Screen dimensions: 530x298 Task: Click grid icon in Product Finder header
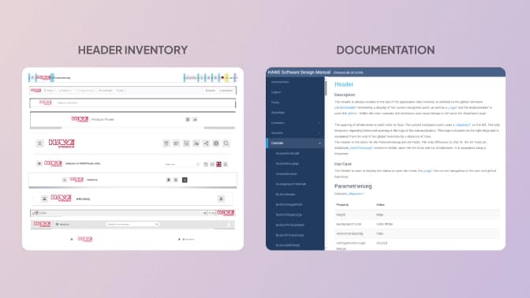click(188, 119)
